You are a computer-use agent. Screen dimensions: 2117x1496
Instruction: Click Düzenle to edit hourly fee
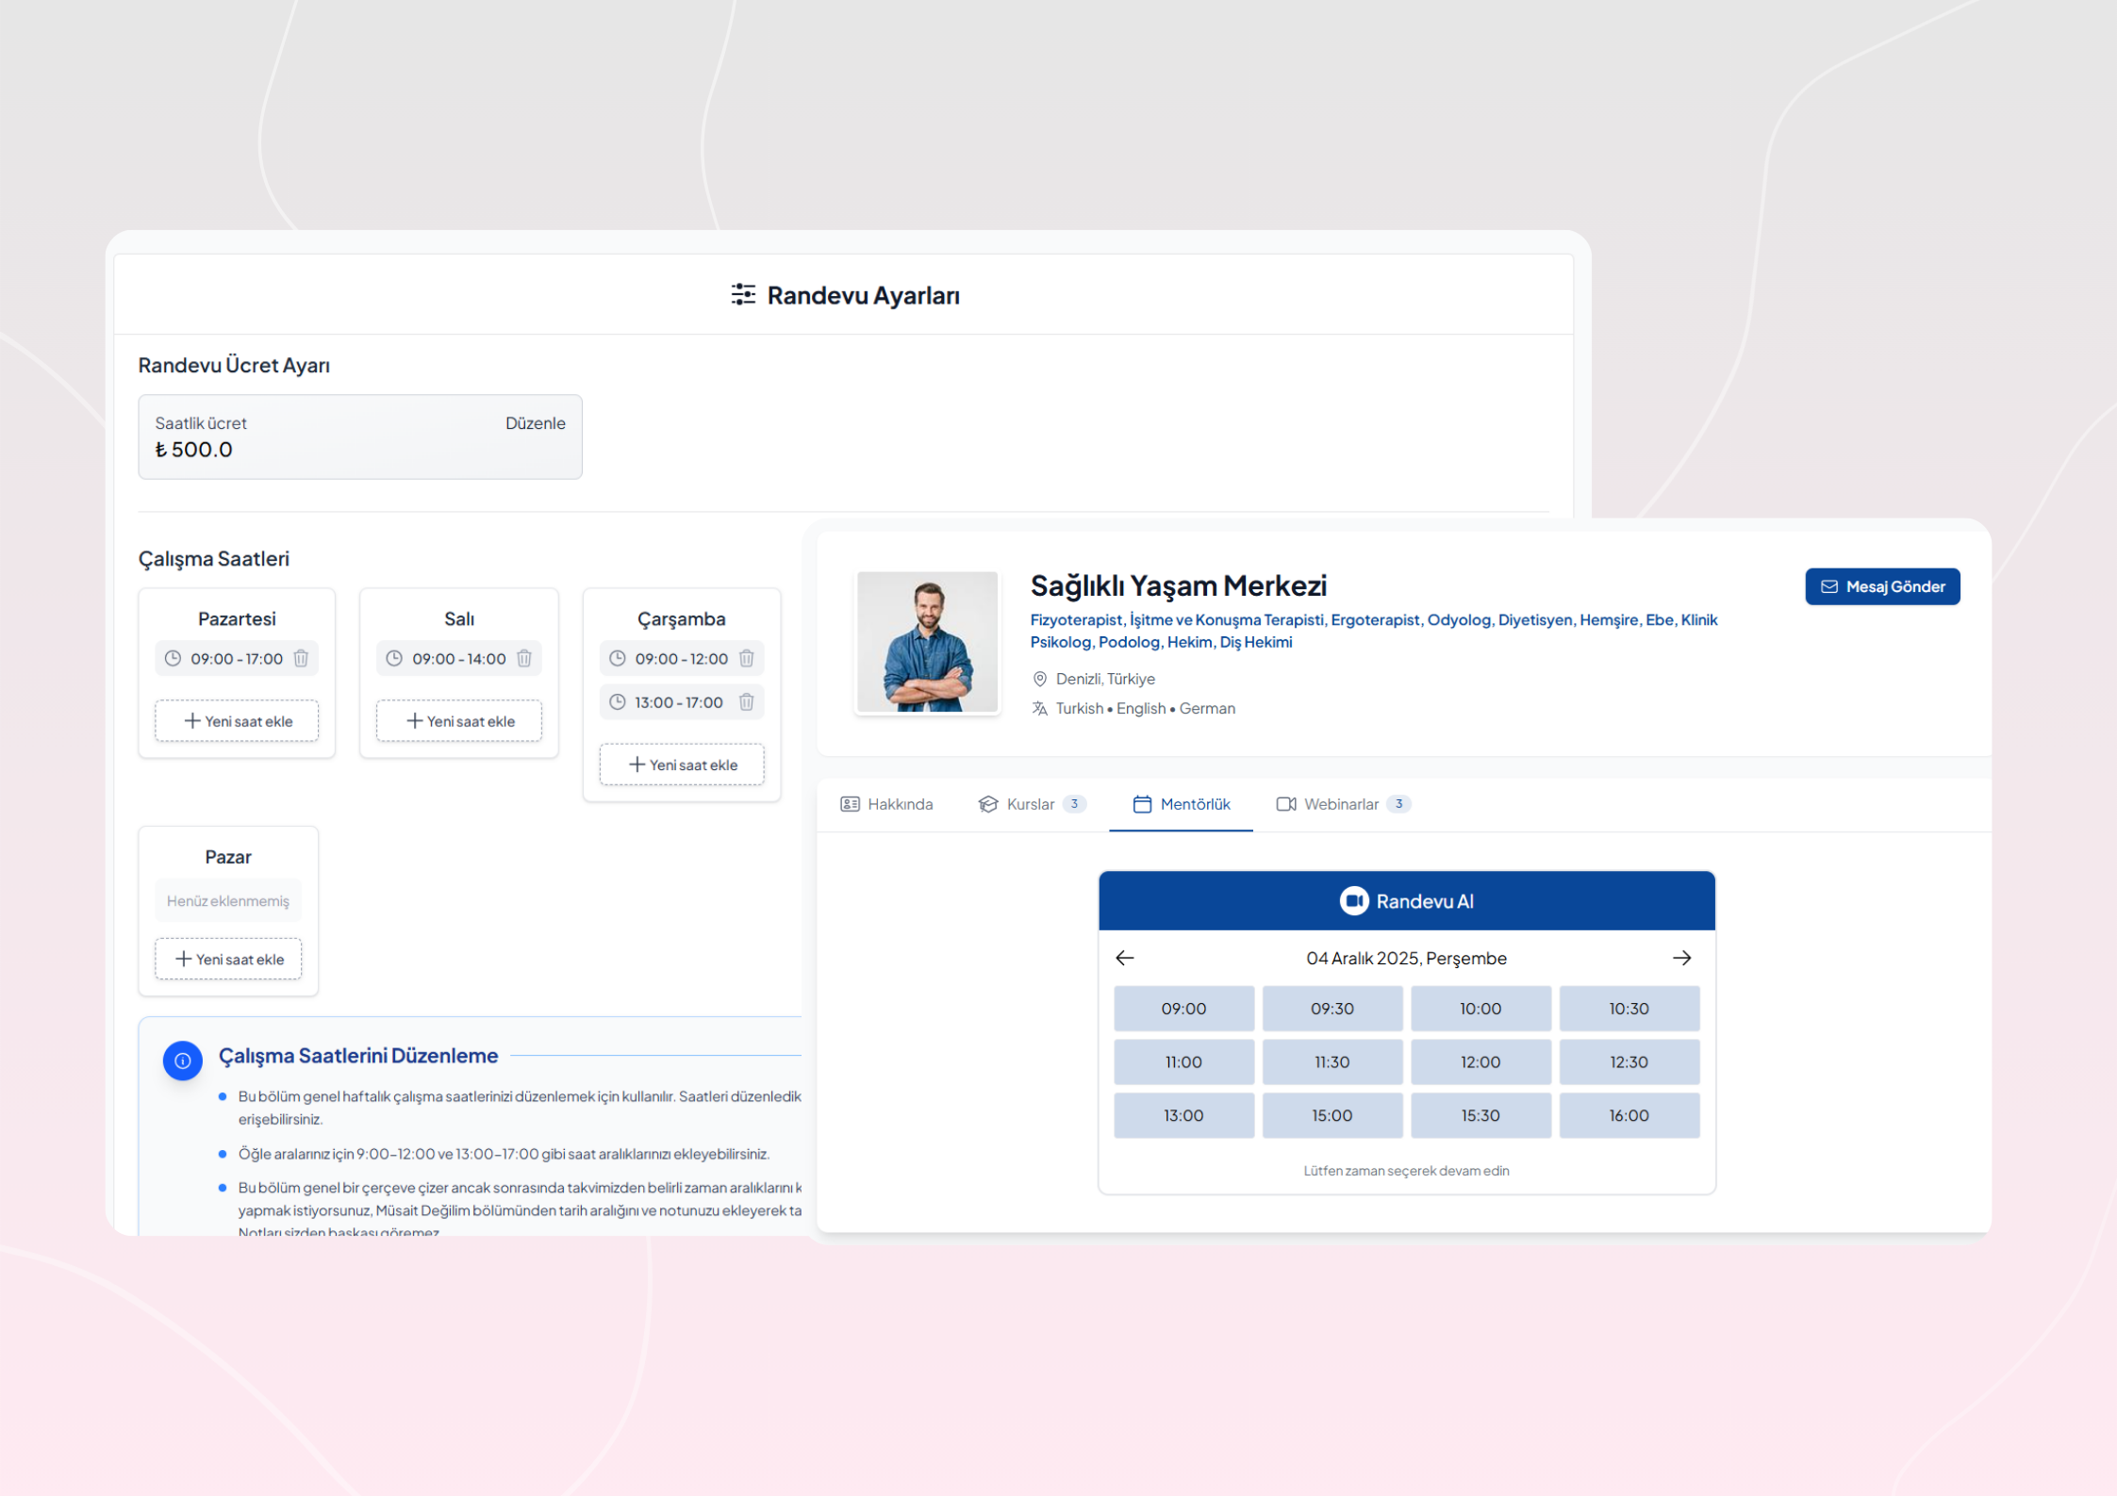coord(535,423)
